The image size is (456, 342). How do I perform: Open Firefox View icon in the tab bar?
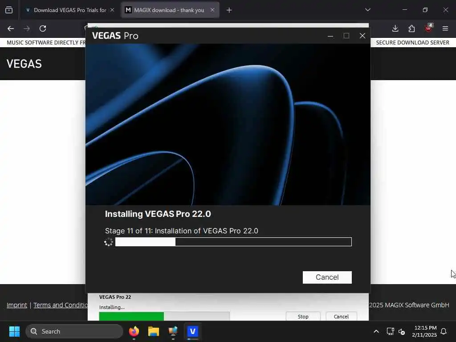point(9,10)
